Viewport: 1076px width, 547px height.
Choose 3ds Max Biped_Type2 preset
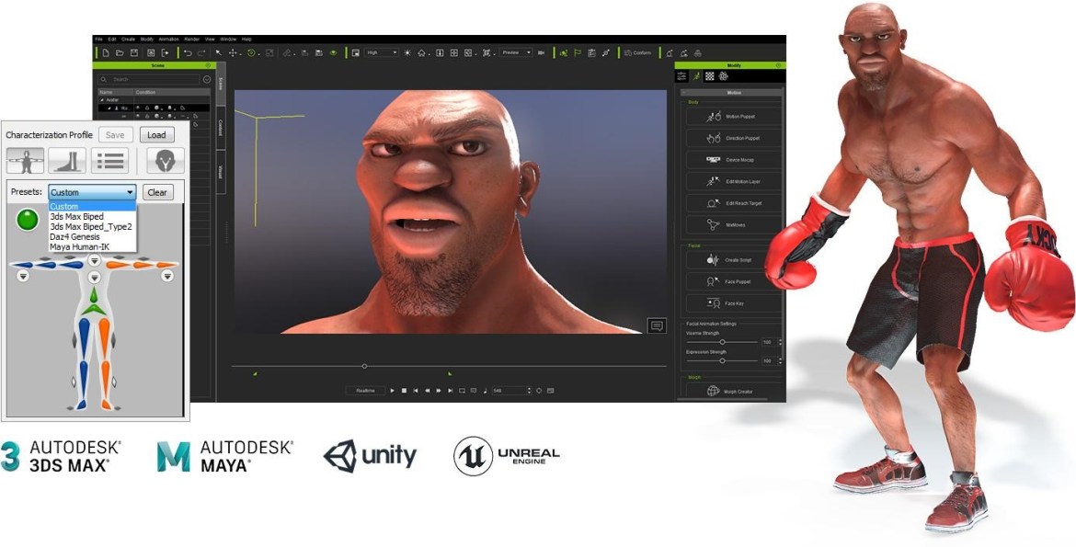point(90,226)
